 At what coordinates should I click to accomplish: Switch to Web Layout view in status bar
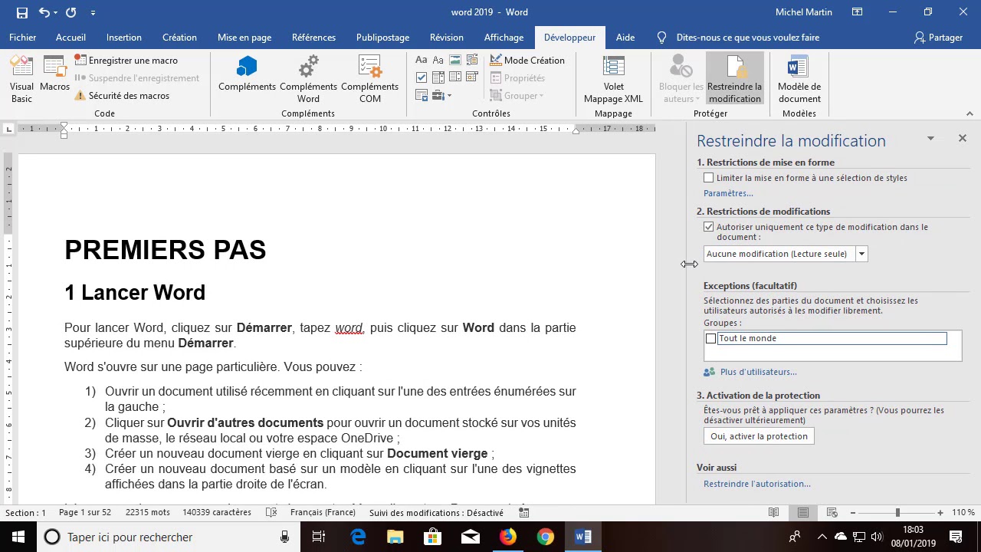coord(832,512)
